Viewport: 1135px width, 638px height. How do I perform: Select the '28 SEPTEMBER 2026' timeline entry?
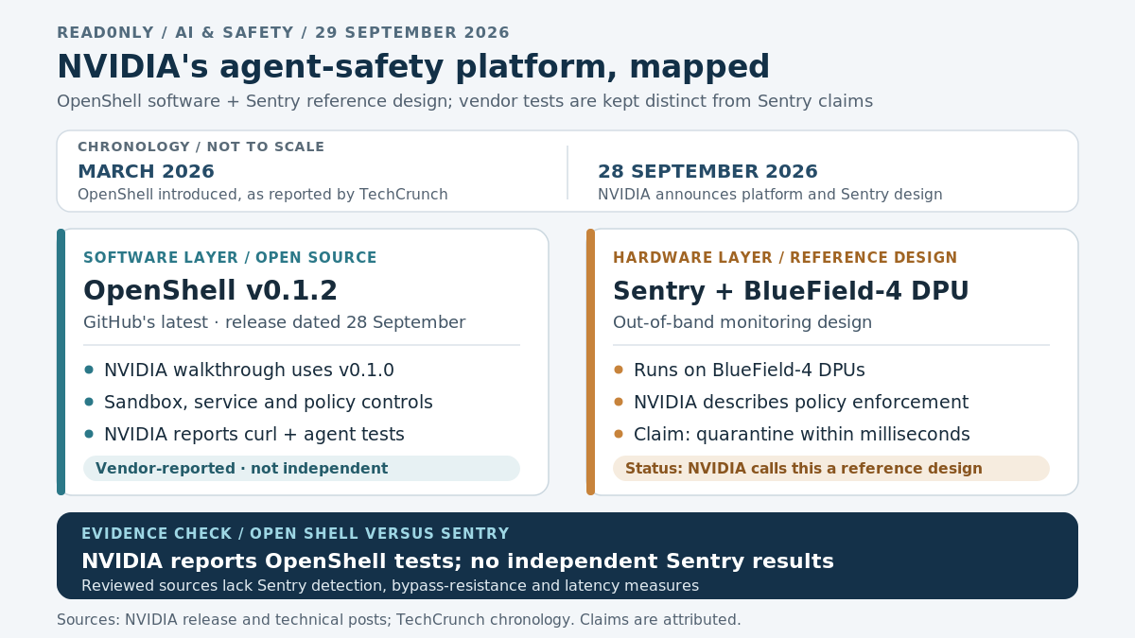click(x=707, y=172)
